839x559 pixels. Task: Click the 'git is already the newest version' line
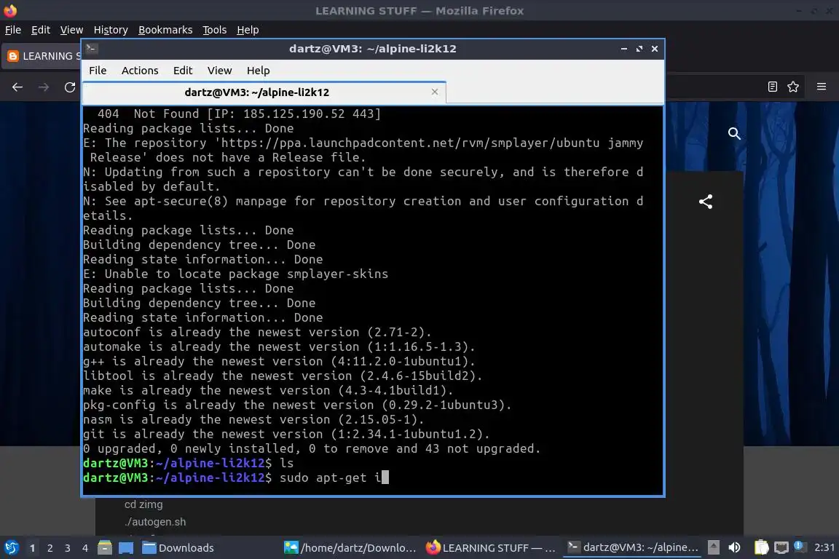[x=286, y=434]
